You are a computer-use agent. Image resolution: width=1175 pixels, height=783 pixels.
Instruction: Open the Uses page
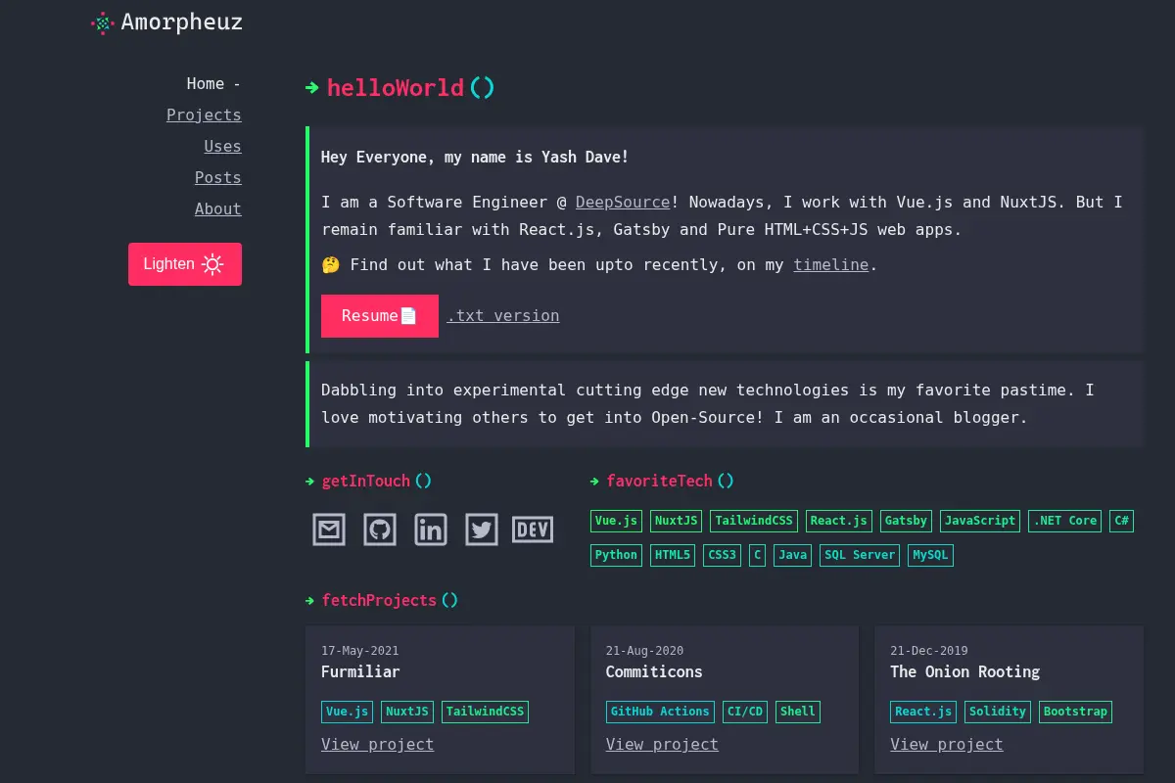coord(222,147)
